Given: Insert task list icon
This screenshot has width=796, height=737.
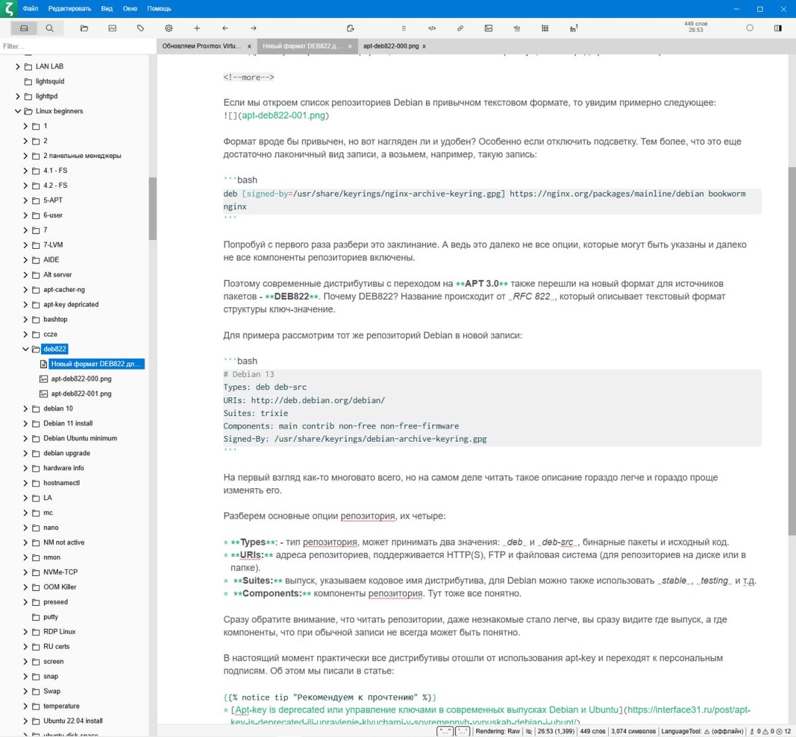Looking at the screenshot, I should point(516,28).
